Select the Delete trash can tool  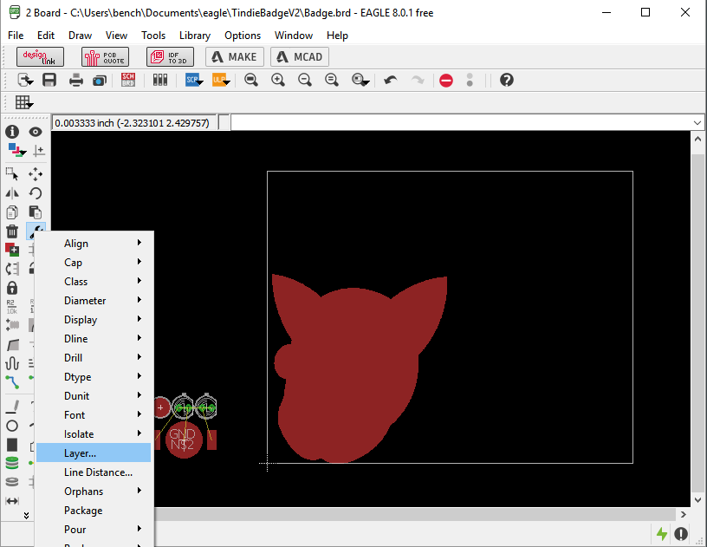pos(12,231)
